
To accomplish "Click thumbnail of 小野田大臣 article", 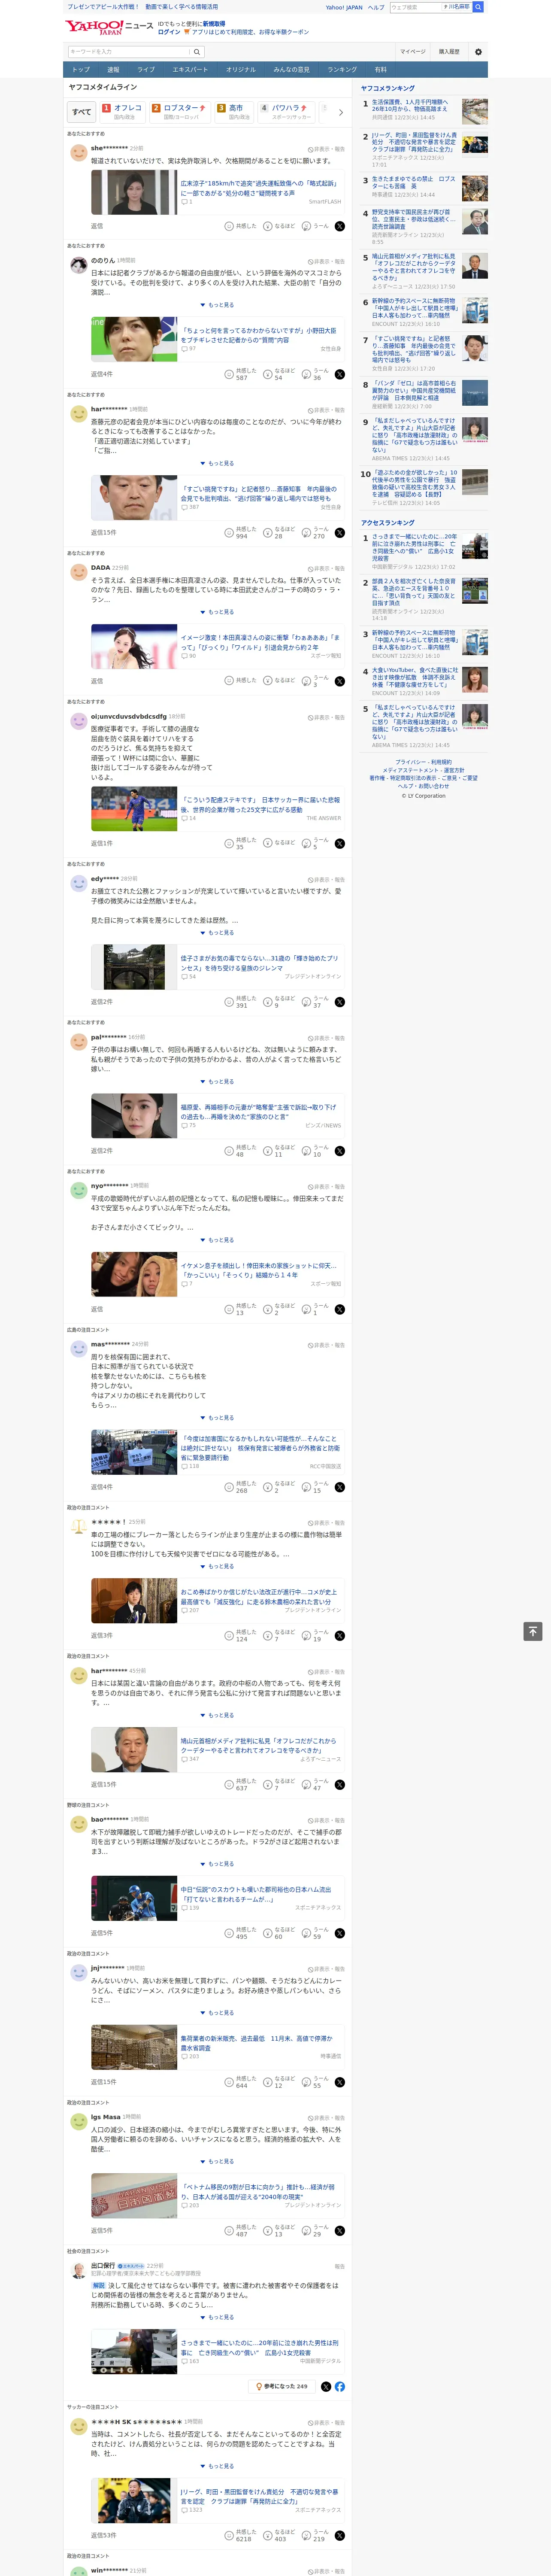I will pos(134,339).
